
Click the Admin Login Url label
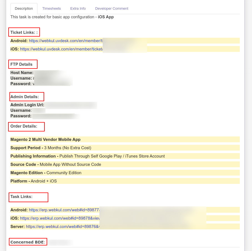pyautogui.click(x=27, y=105)
